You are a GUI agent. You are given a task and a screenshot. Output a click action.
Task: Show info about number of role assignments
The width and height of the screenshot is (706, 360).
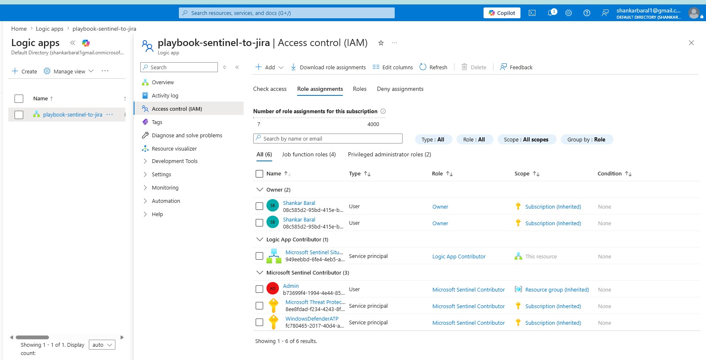[383, 111]
